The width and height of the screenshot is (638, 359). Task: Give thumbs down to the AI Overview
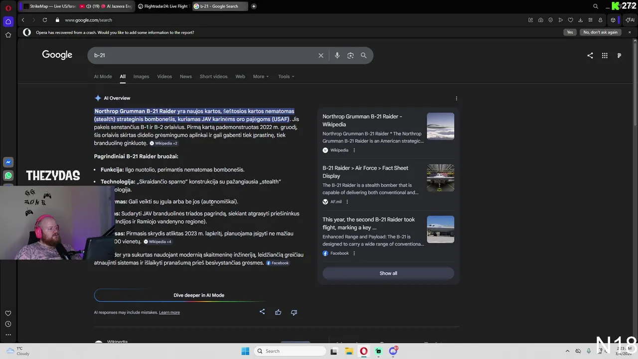point(294,312)
